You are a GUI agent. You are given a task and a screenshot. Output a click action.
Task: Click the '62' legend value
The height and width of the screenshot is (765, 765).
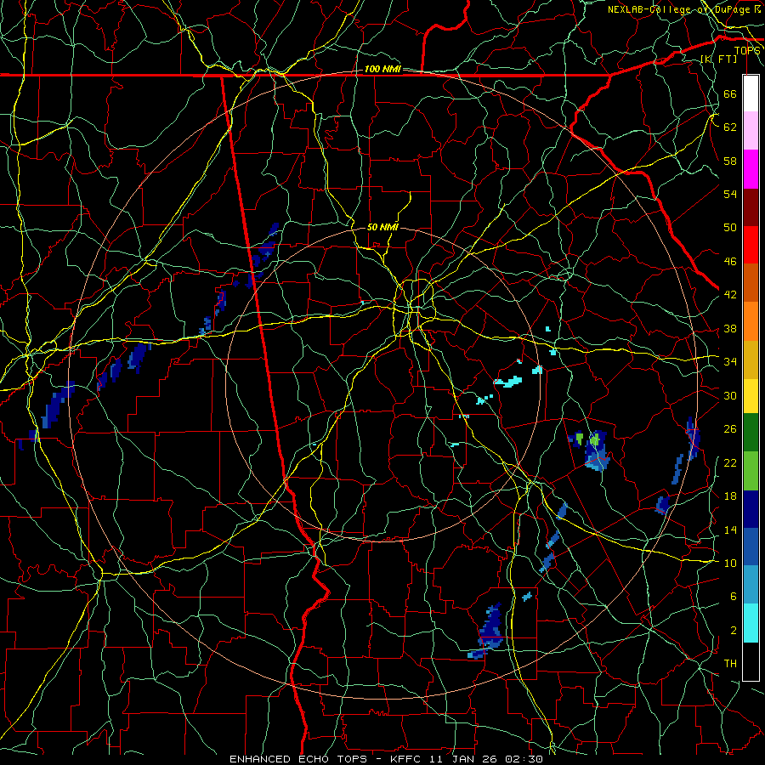pyautogui.click(x=730, y=127)
